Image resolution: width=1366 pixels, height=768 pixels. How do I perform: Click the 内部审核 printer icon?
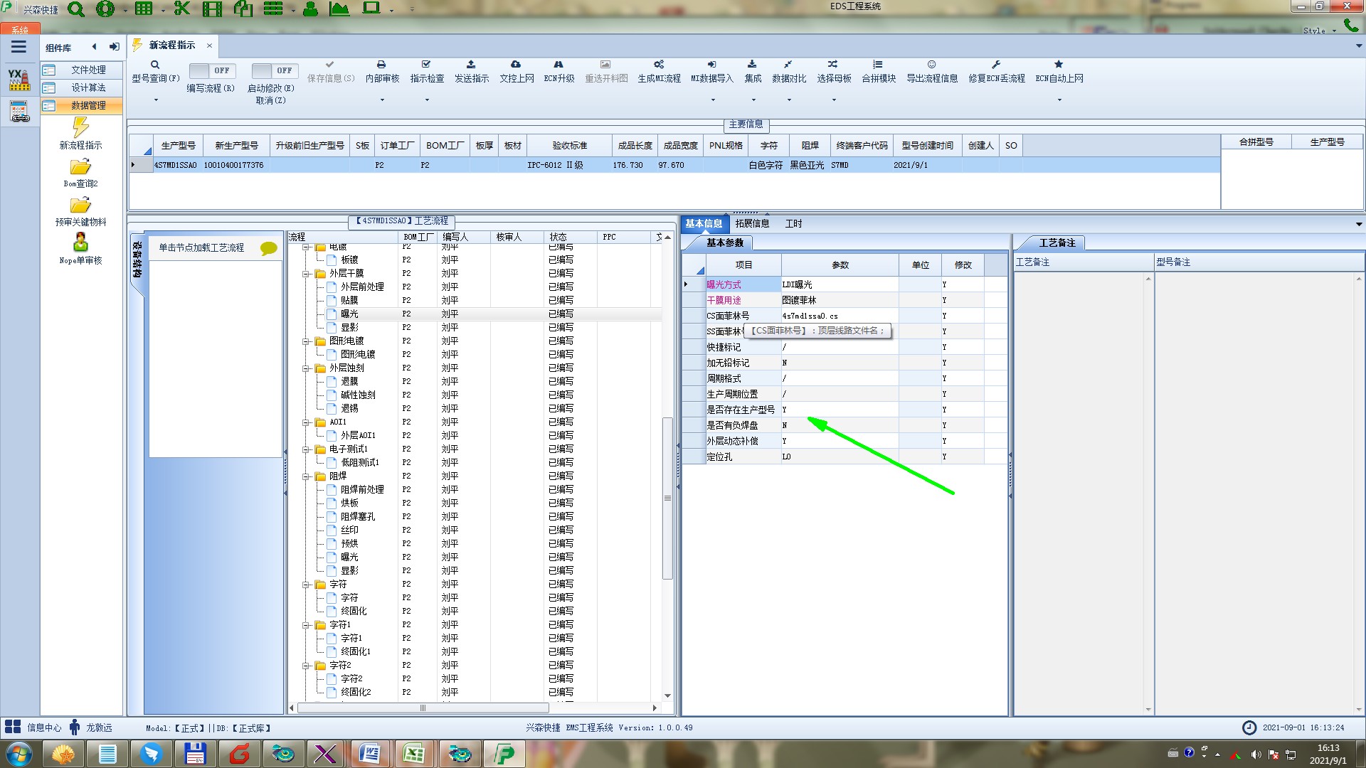click(x=381, y=65)
